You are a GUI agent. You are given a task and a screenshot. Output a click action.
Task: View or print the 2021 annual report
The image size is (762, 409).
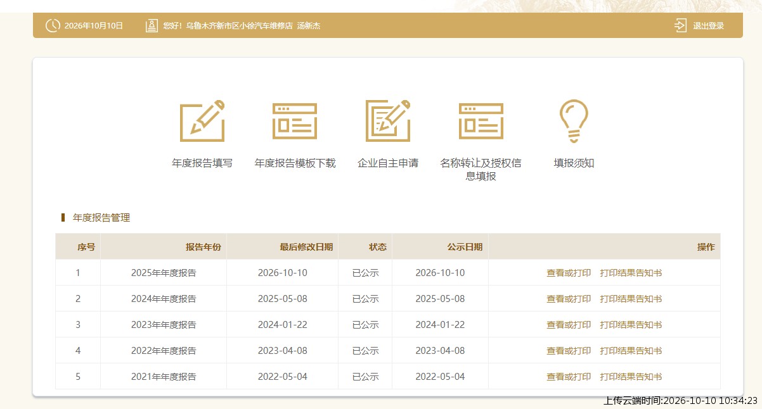point(569,377)
